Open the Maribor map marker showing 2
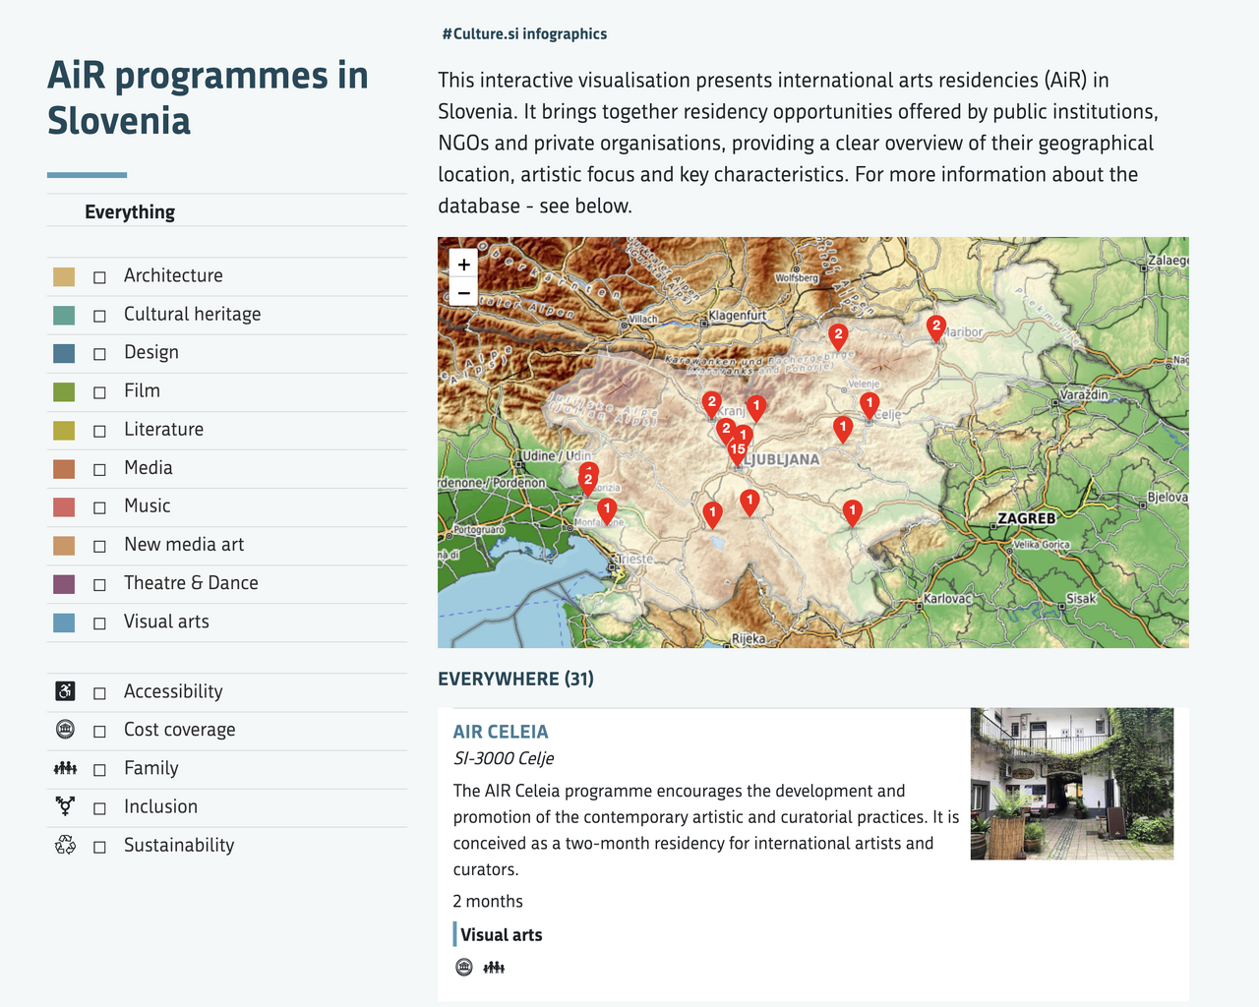This screenshot has width=1259, height=1007. [x=935, y=327]
